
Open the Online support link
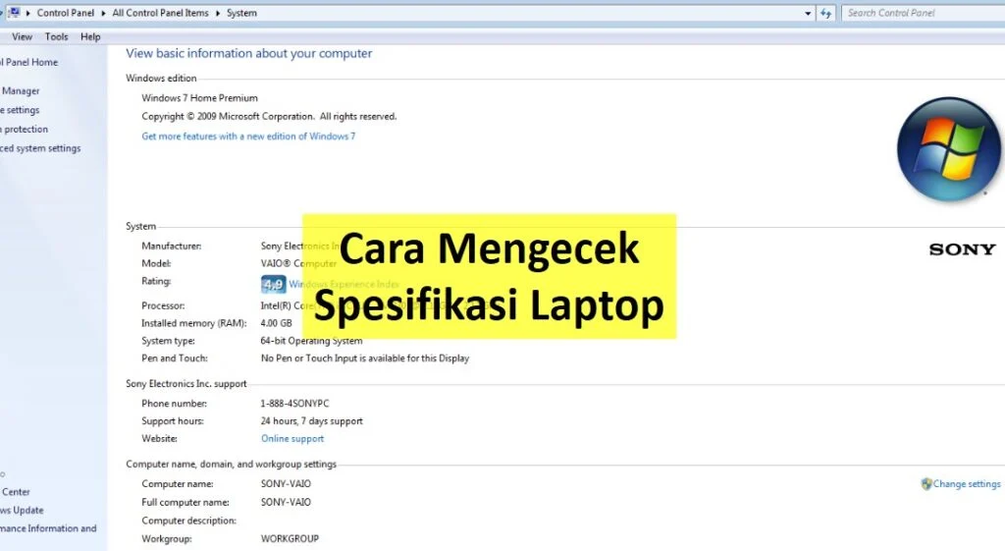coord(292,439)
